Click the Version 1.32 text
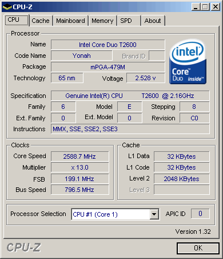The width and height of the screenshot is (223, 259). pyautogui.click(x=193, y=231)
